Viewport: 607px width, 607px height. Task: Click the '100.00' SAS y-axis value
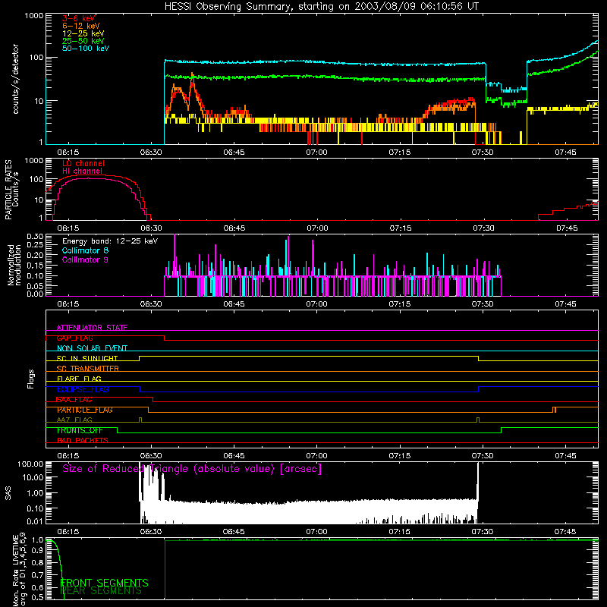tap(30, 464)
